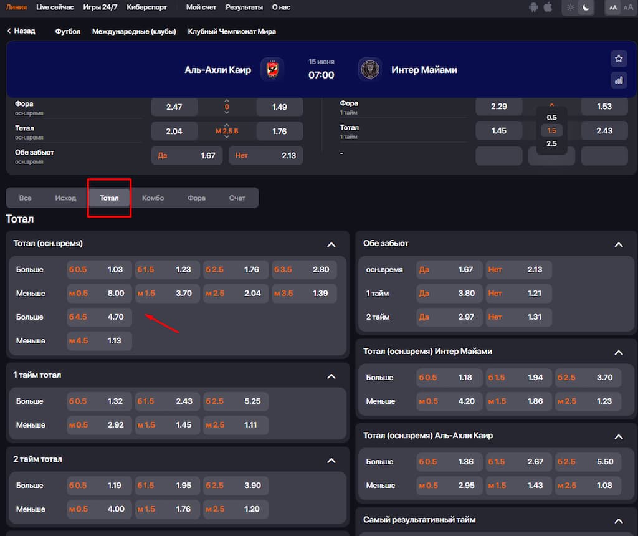638x536 pixels.
Task: Open the Линия menu item
Action: tap(16, 7)
